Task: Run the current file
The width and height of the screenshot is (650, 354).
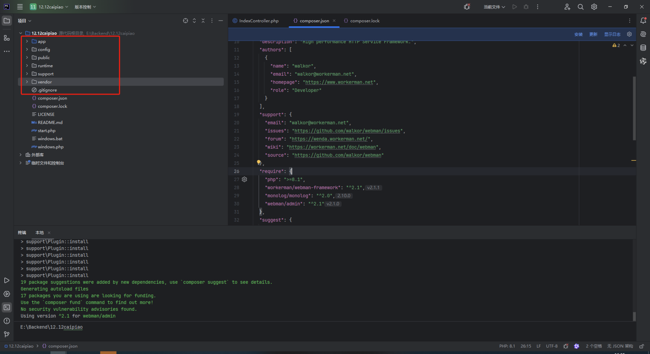Action: (515, 7)
